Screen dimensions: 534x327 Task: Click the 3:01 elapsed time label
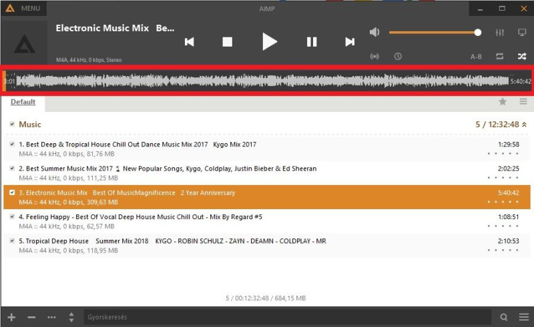click(x=9, y=81)
